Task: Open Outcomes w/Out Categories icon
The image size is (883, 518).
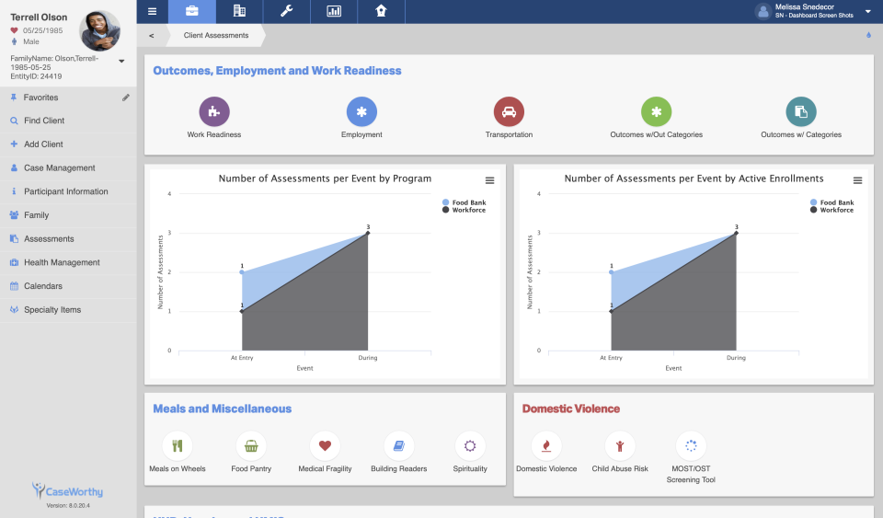Action: (656, 111)
